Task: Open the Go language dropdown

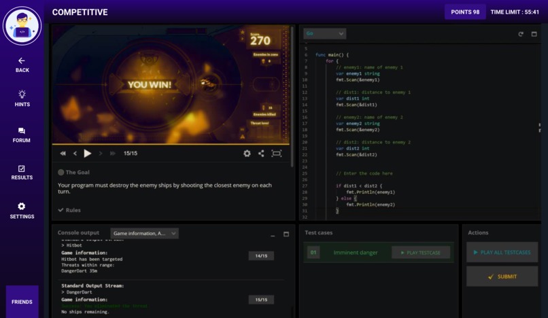Action: tap(325, 33)
